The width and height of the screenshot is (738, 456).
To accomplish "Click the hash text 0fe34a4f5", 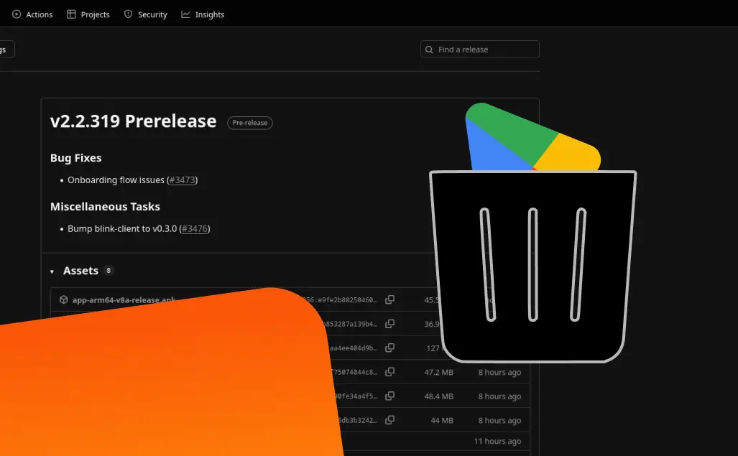I will click(x=356, y=396).
